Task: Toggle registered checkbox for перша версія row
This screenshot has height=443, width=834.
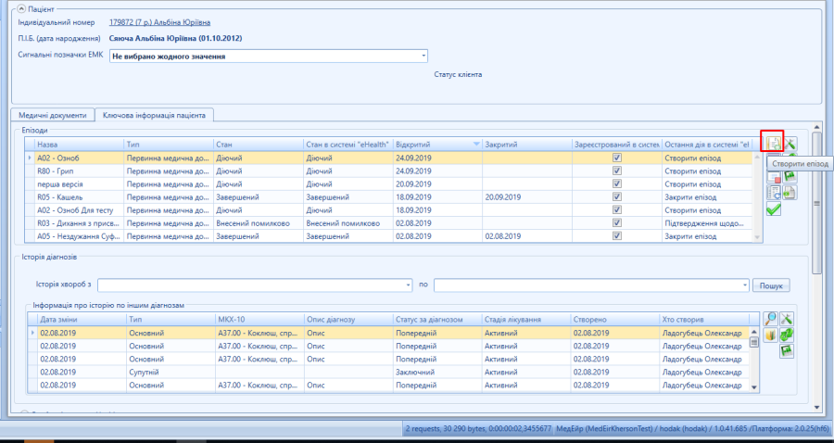Action: (617, 184)
